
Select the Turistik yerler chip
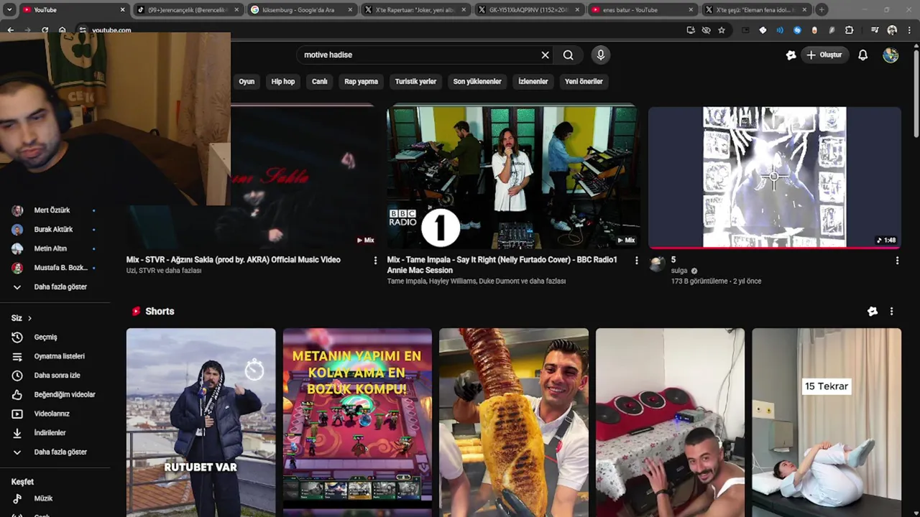tap(415, 82)
